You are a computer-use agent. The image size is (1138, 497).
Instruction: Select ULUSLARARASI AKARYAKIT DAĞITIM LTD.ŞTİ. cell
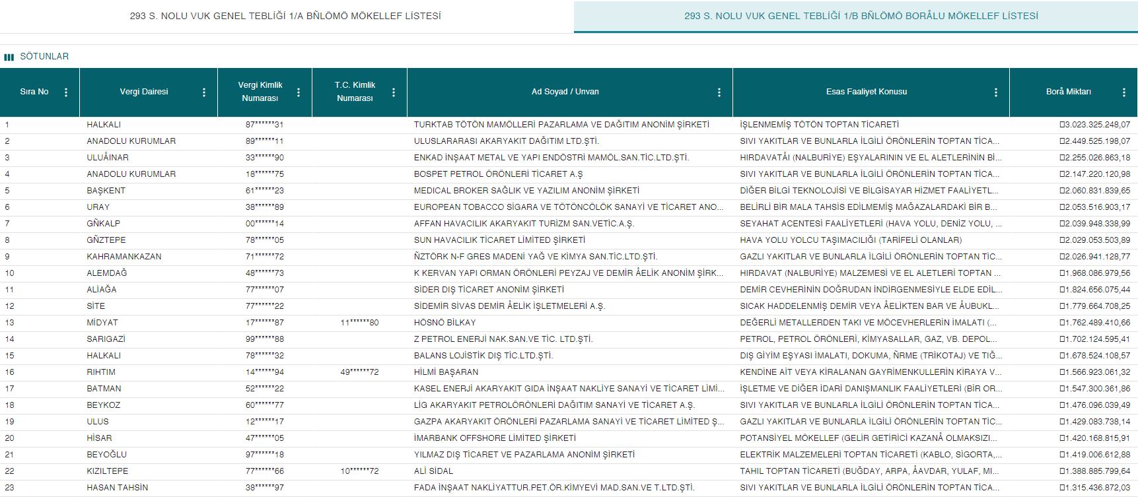pyautogui.click(x=507, y=141)
